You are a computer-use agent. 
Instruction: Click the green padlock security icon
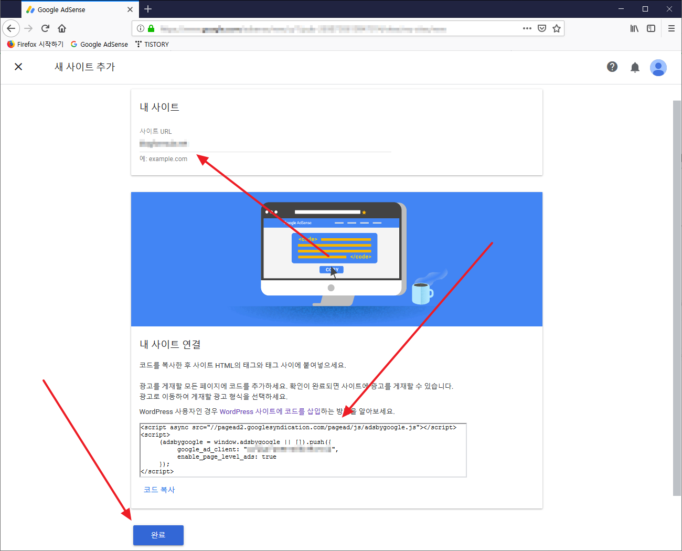click(151, 28)
